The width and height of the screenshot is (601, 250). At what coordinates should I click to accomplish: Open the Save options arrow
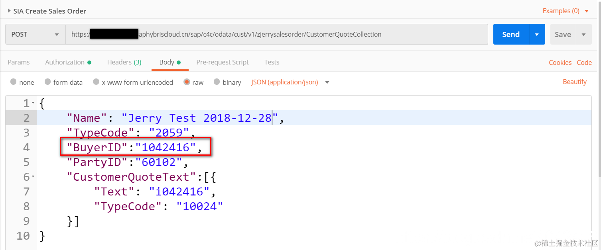click(584, 34)
